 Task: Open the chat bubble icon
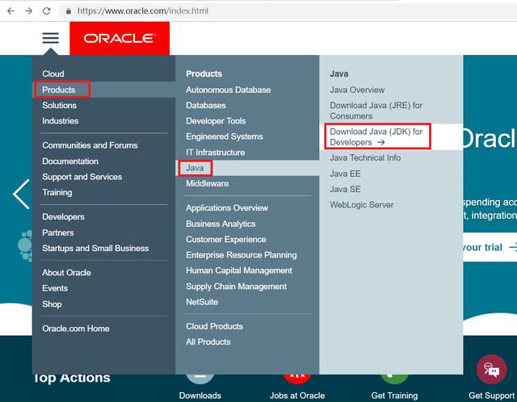491,369
